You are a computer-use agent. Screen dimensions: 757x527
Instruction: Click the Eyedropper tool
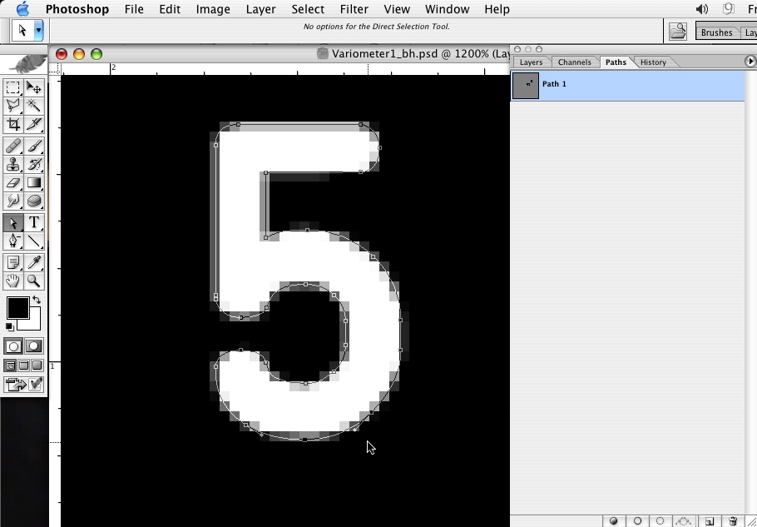pyautogui.click(x=34, y=262)
